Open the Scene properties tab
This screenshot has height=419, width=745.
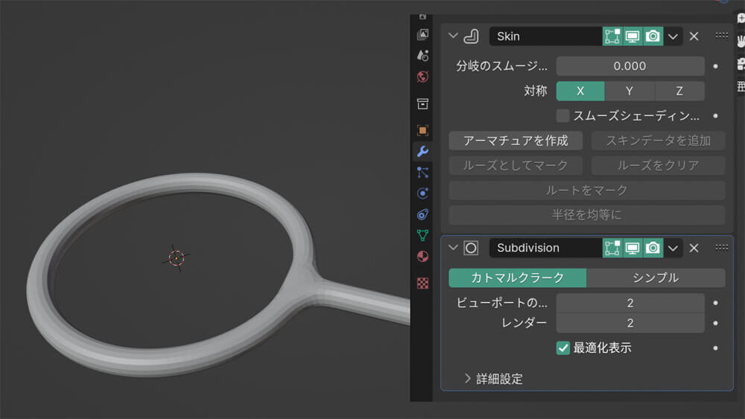pyautogui.click(x=422, y=56)
